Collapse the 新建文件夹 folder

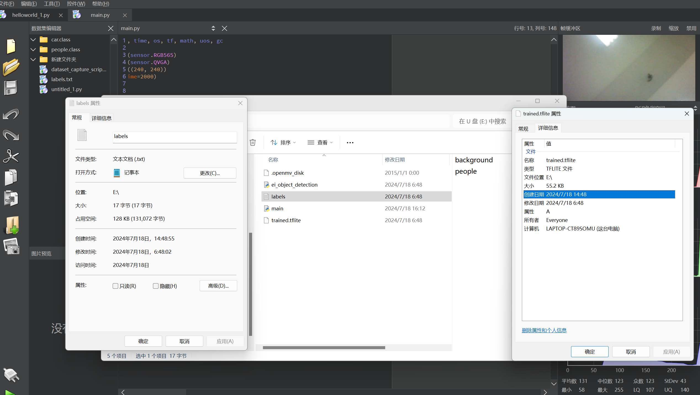[33, 60]
